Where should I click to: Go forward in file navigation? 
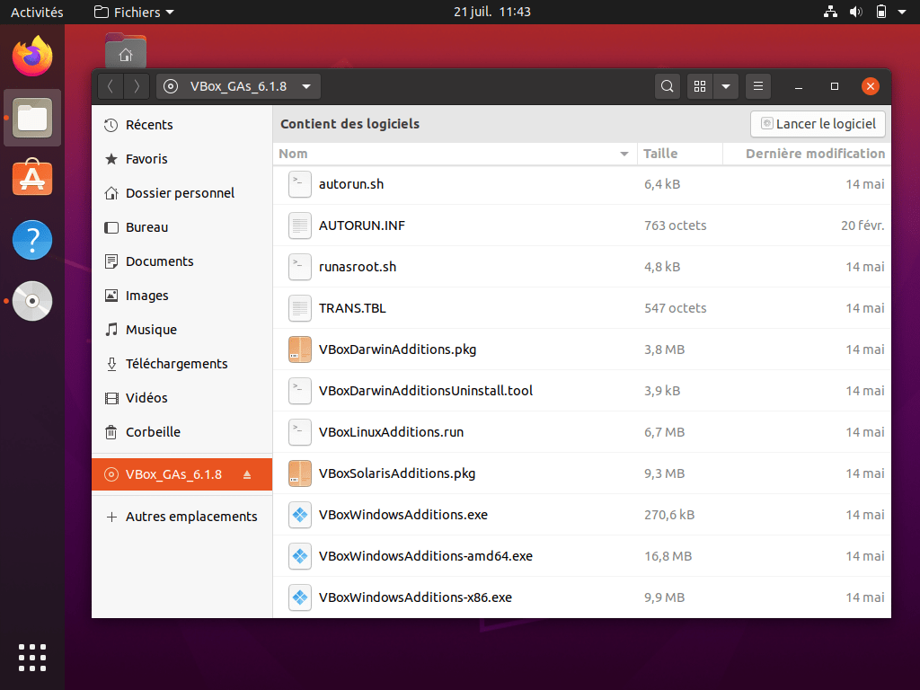click(137, 86)
